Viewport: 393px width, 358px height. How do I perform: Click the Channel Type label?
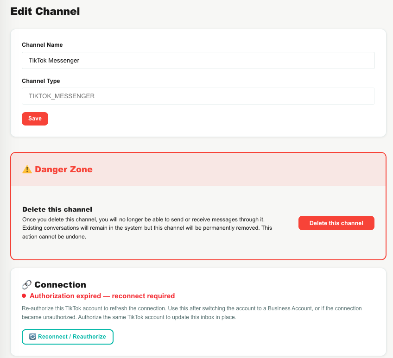point(41,81)
